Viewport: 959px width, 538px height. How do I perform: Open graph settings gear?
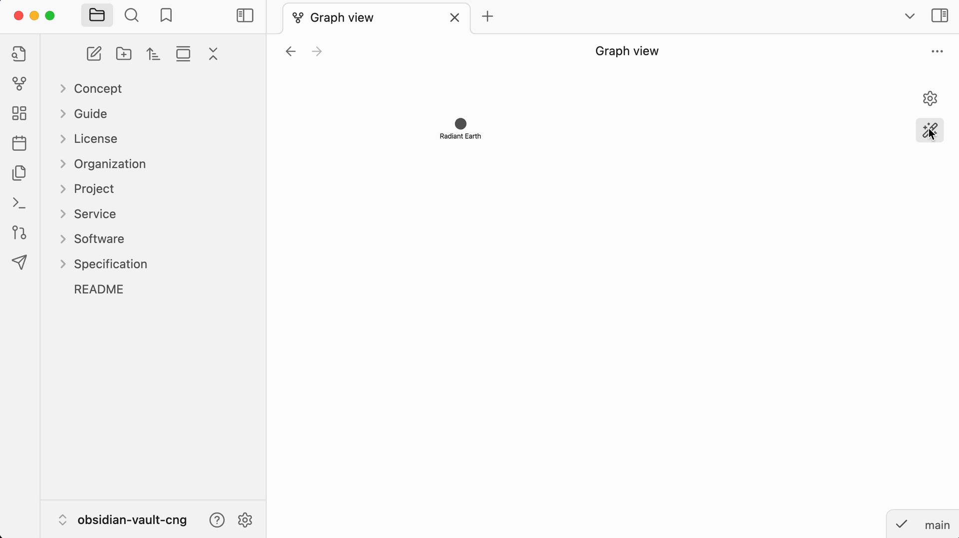[930, 99]
